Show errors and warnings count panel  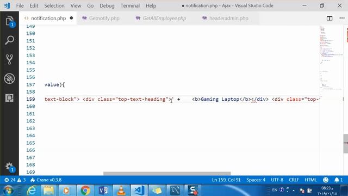coord(15,180)
